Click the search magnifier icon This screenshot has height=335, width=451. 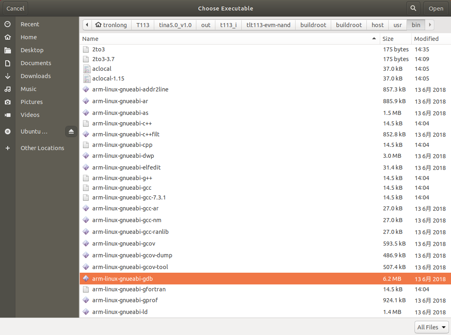[x=413, y=8]
